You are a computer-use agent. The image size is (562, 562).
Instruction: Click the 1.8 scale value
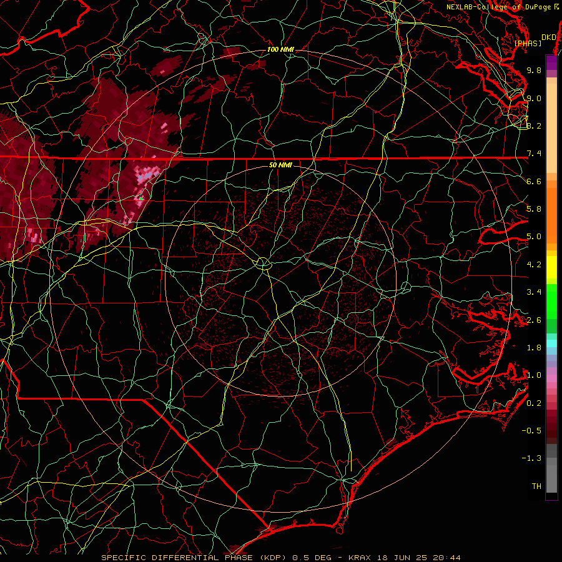click(x=534, y=348)
